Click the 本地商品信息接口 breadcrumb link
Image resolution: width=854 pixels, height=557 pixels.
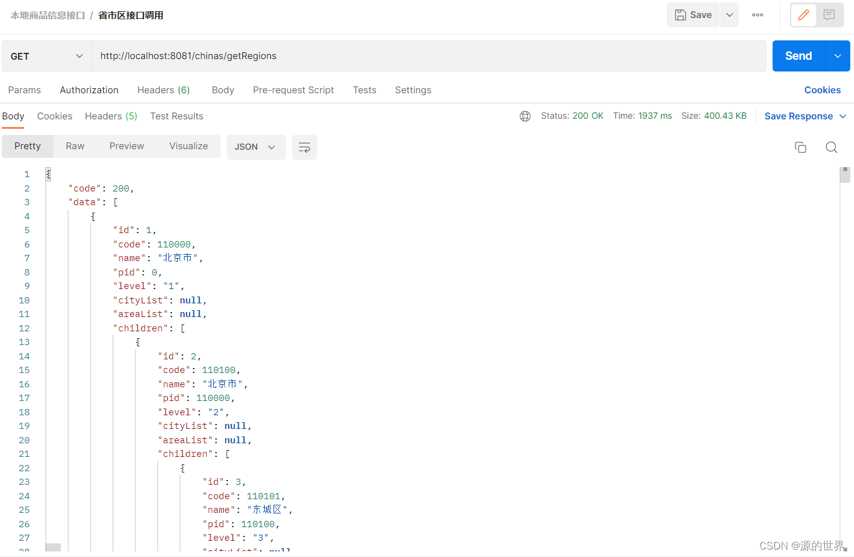tap(48, 16)
